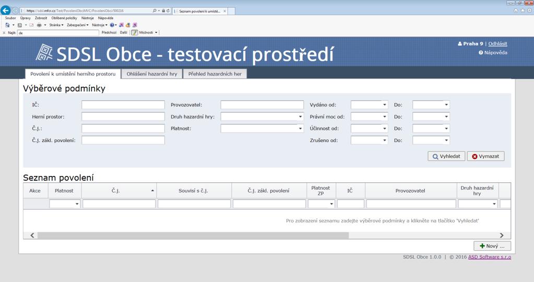The height and width of the screenshot is (282, 534).
Task: Open the browser Home icon
Action: tap(516, 10)
